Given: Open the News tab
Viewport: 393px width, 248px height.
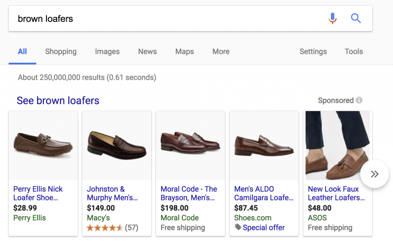Looking at the screenshot, I should [147, 51].
